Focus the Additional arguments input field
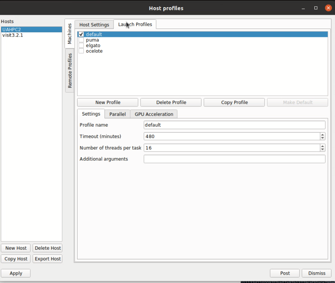Image resolution: width=335 pixels, height=283 pixels. click(234, 159)
